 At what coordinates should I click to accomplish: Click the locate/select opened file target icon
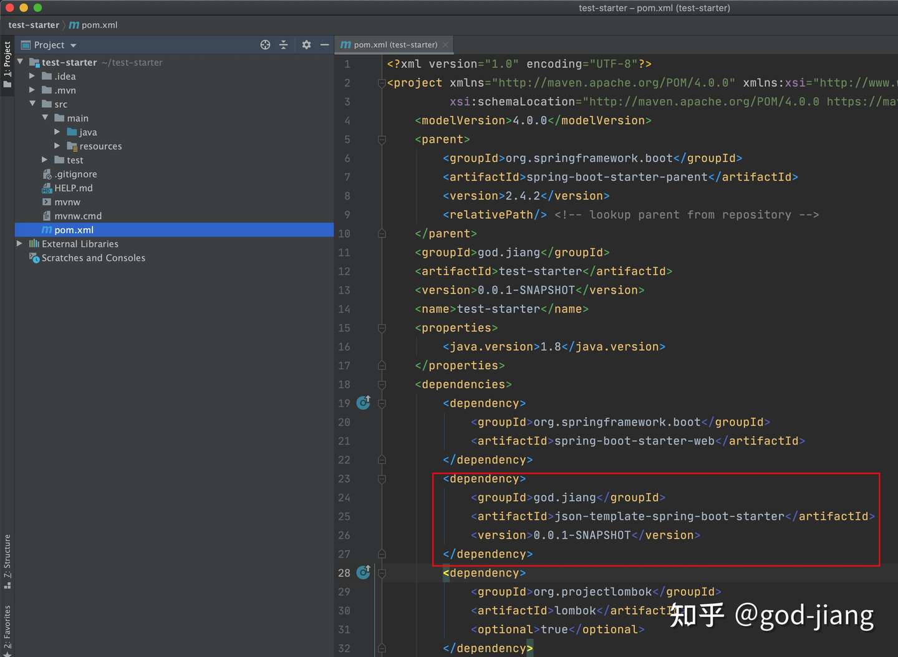coord(265,45)
